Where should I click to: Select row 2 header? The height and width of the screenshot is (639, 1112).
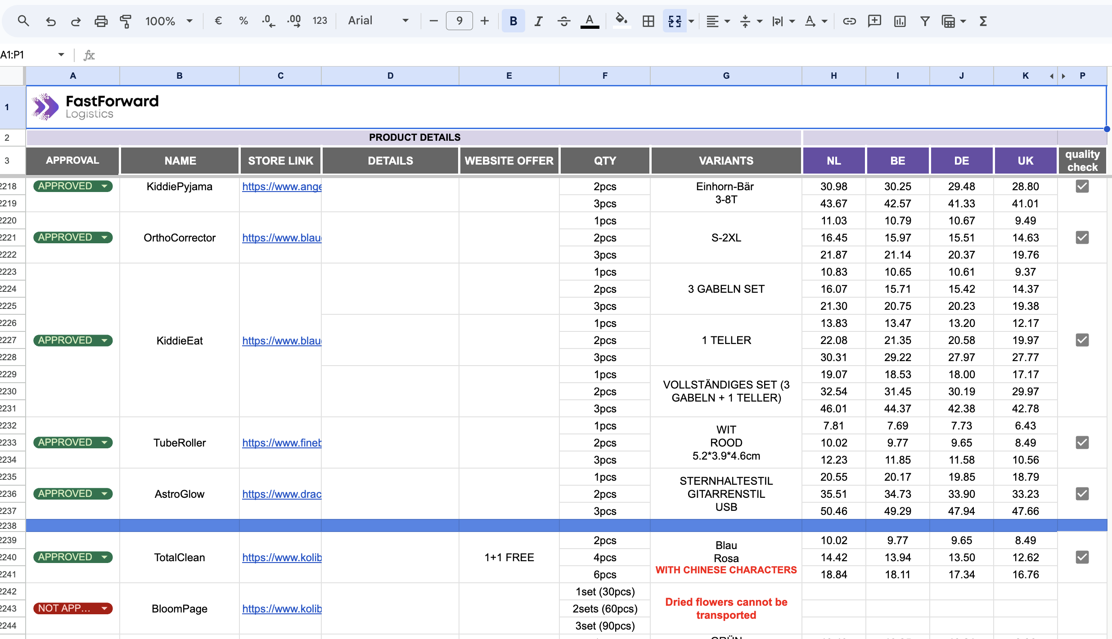click(x=7, y=138)
